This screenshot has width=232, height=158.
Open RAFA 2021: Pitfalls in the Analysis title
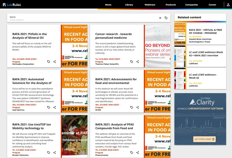[29, 36]
